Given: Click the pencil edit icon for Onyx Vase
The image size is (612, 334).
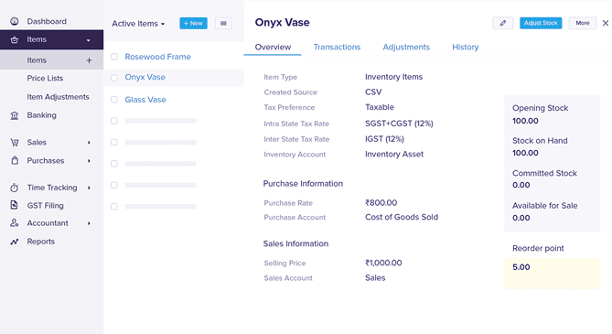Looking at the screenshot, I should (x=503, y=23).
